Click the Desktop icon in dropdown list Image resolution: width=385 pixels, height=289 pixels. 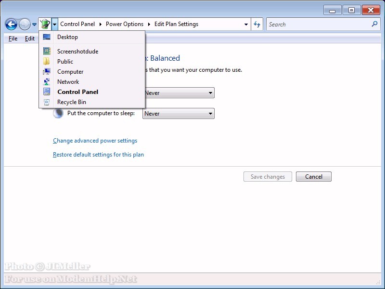tap(47, 37)
